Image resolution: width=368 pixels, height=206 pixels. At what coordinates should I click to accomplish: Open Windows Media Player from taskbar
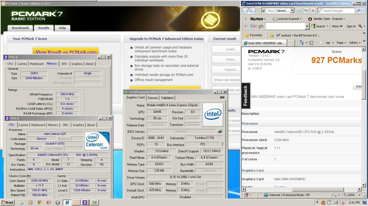coord(30,203)
